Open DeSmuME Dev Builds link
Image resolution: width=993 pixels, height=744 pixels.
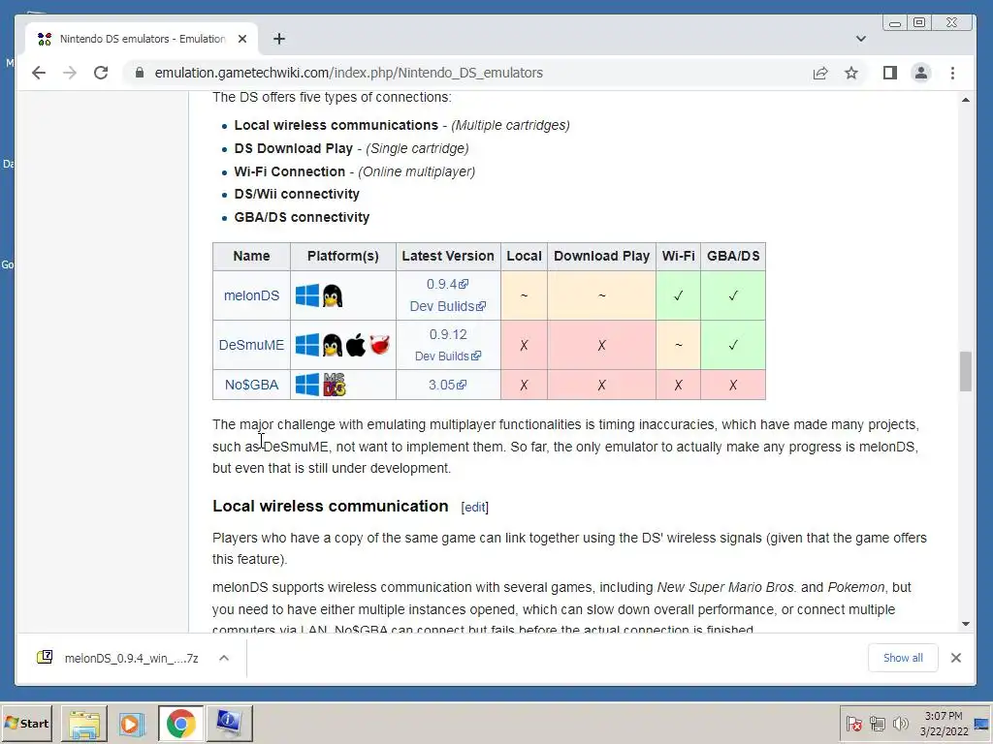pyautogui.click(x=448, y=356)
